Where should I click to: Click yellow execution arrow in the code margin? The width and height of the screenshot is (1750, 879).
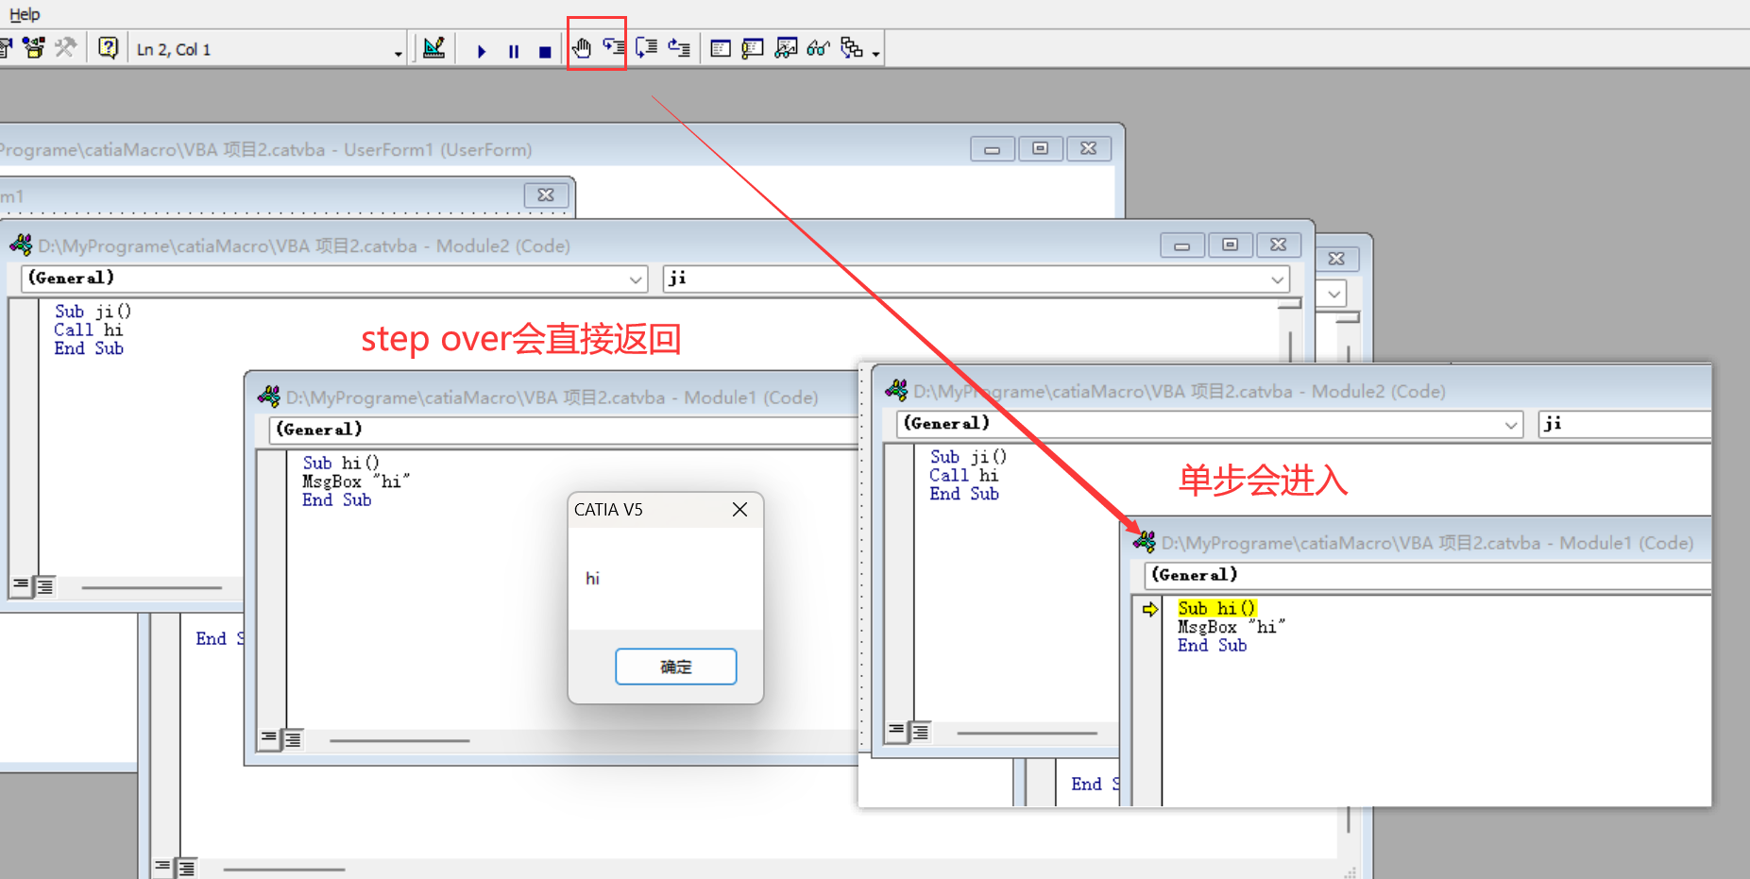point(1149,609)
